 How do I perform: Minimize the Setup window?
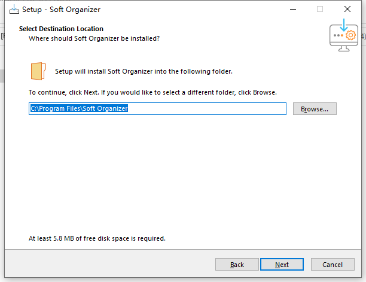pos(293,10)
